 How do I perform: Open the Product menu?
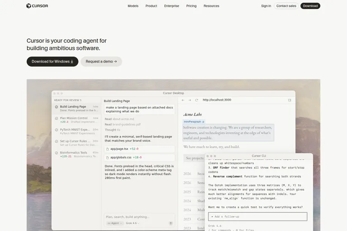(x=151, y=6)
